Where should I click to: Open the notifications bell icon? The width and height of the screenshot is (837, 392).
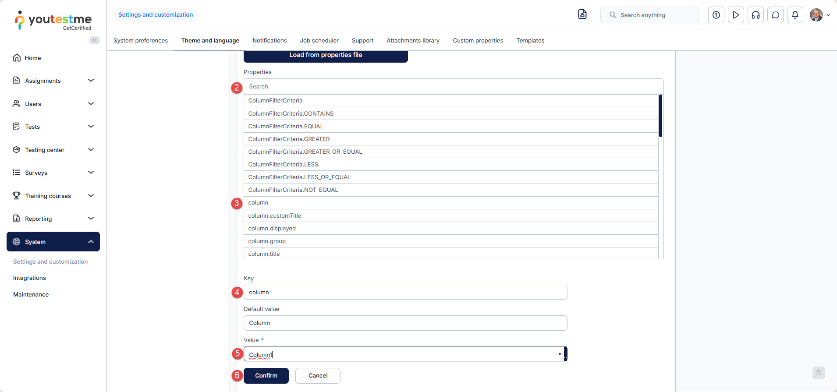795,15
